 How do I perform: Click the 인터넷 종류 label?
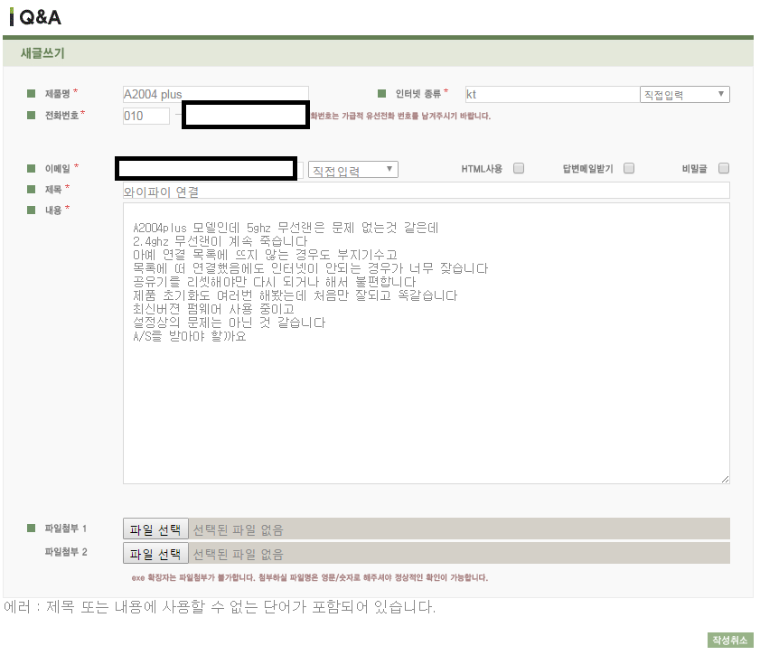[x=418, y=93]
